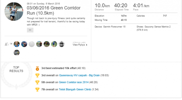Open fourth athlete avatar in group row
The height and width of the screenshot is (100, 182).
point(39,44)
